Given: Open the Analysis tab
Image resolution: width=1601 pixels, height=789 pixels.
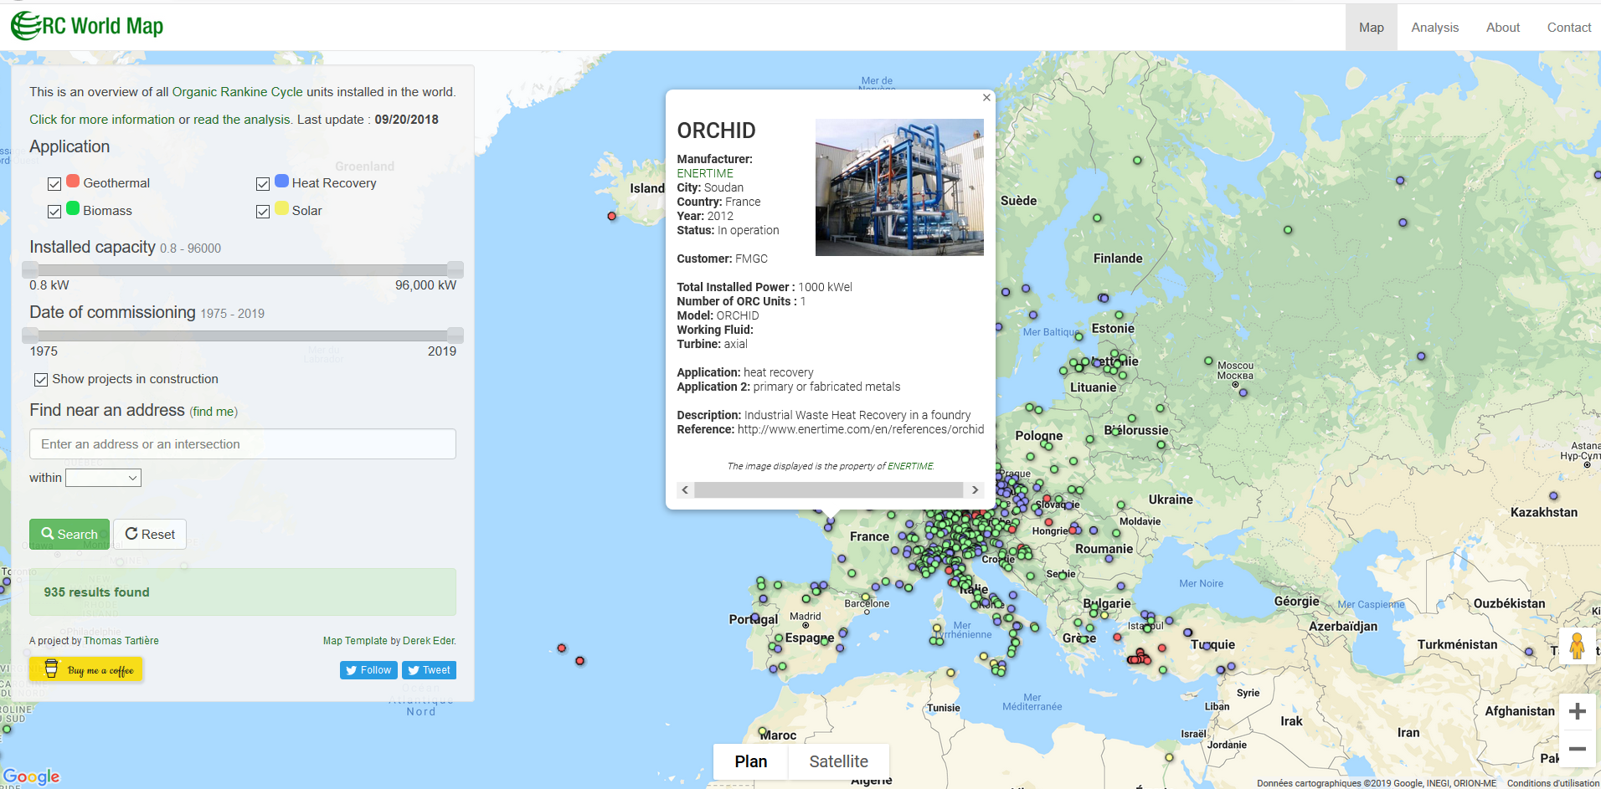Looking at the screenshot, I should pyautogui.click(x=1434, y=28).
